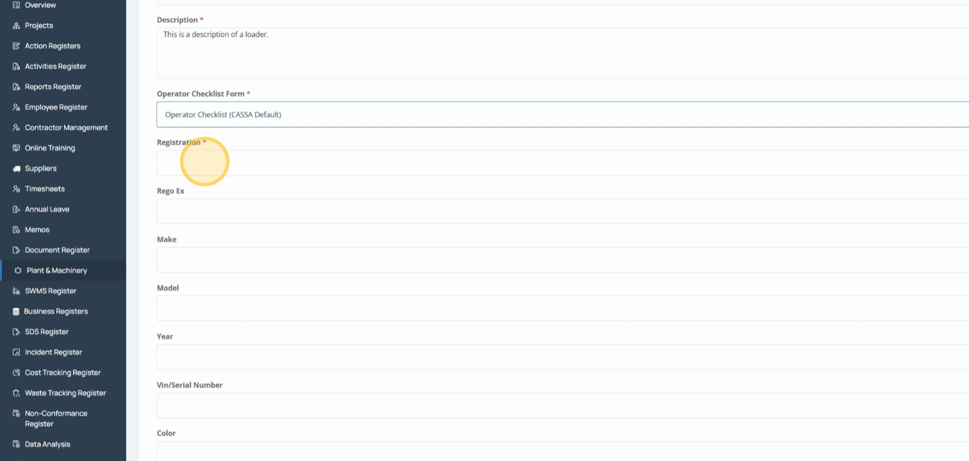The width and height of the screenshot is (969, 461).
Task: Go to Data Analysis
Action: (x=47, y=444)
